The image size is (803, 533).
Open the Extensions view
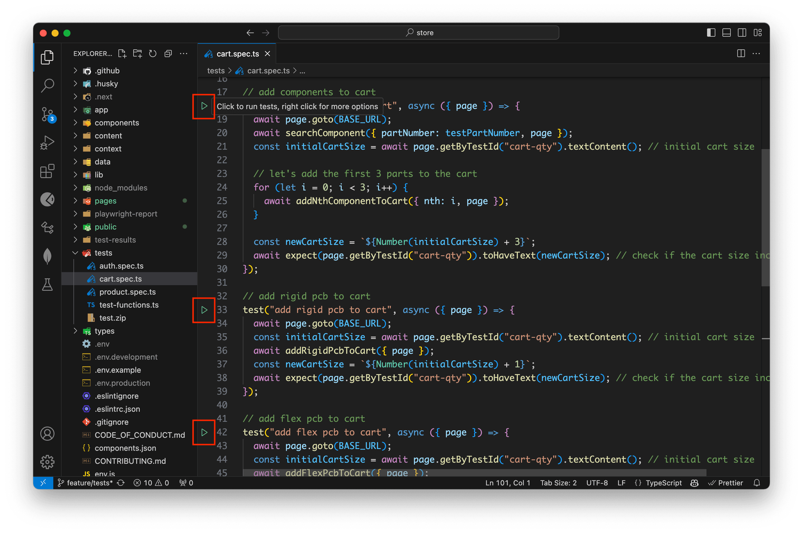(x=47, y=171)
